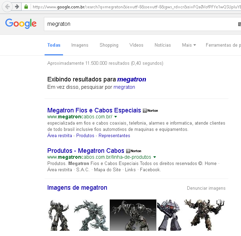Expand the Mais dropdown menu
The height and width of the screenshot is (236, 241).
[189, 45]
